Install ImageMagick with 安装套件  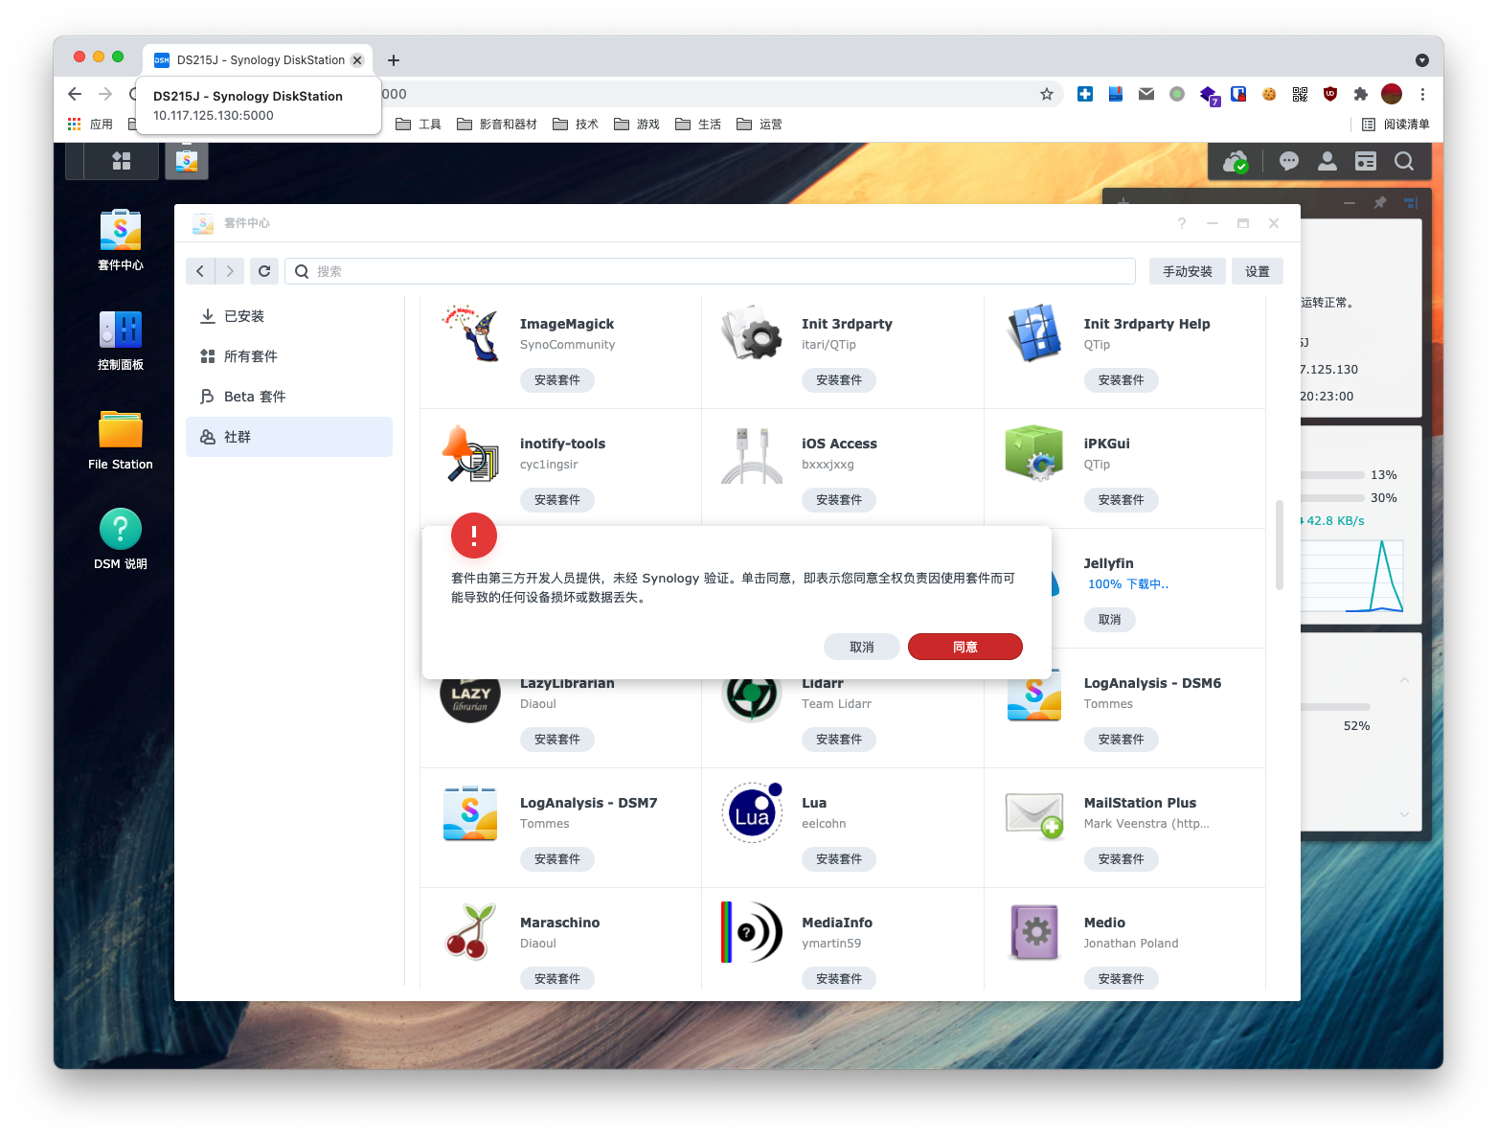click(x=557, y=380)
